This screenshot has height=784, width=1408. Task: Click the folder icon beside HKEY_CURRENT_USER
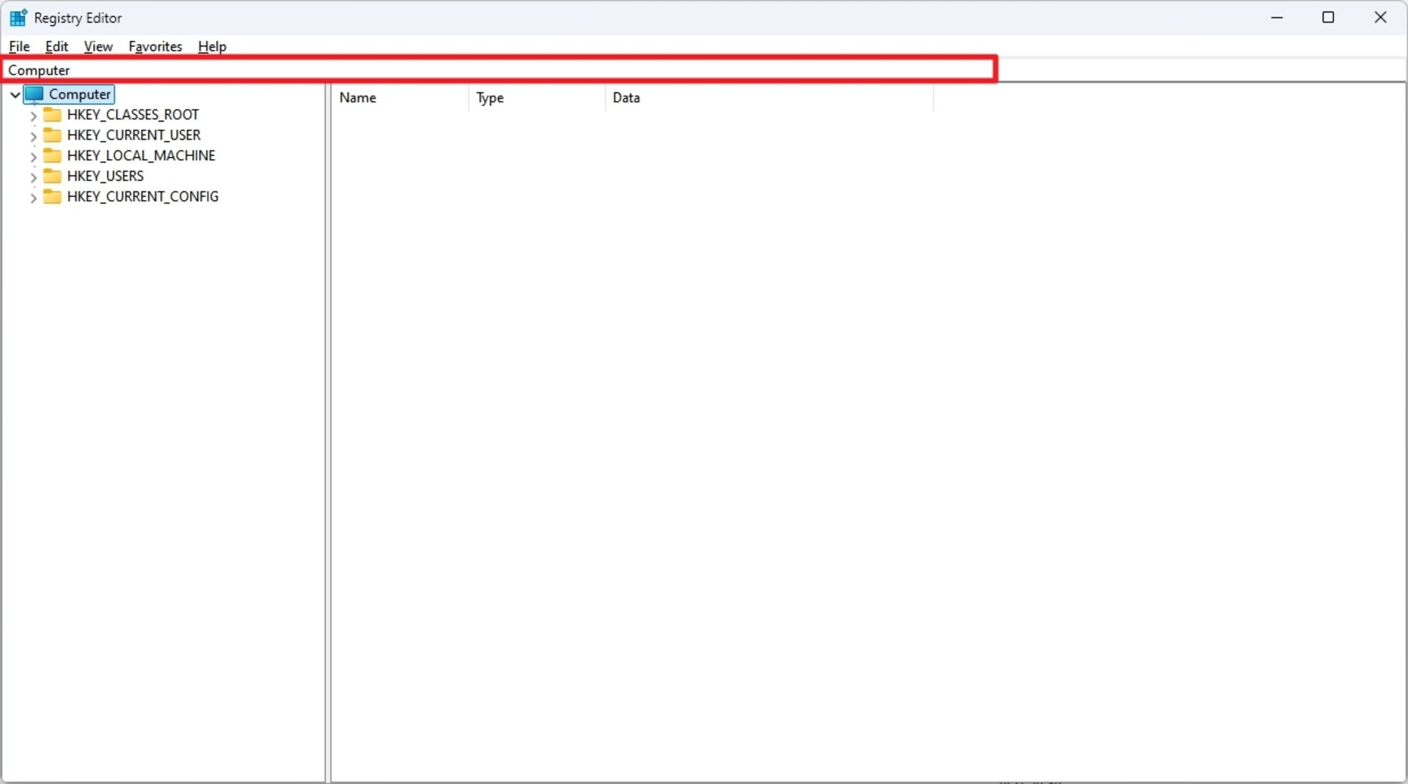[x=52, y=135]
